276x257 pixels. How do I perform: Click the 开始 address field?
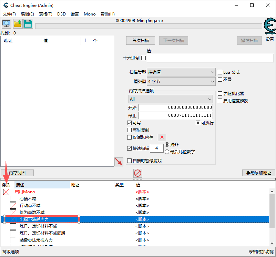176,107
